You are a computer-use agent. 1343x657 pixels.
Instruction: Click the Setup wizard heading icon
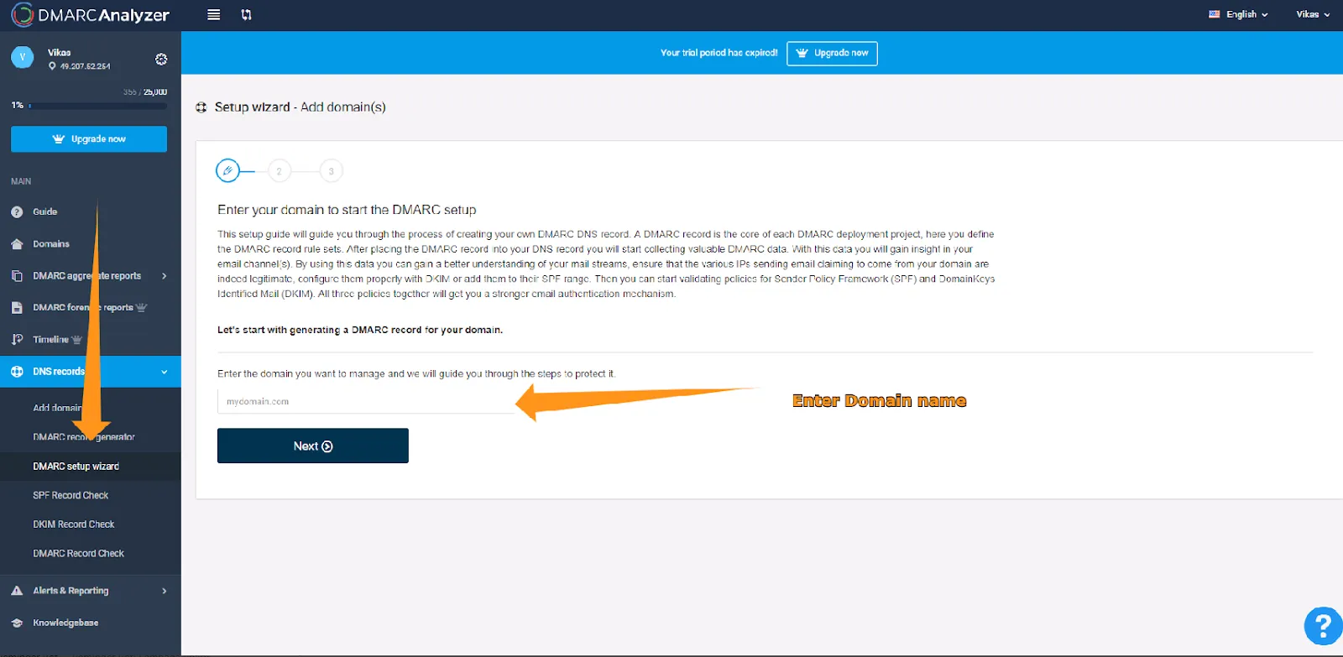pos(201,107)
